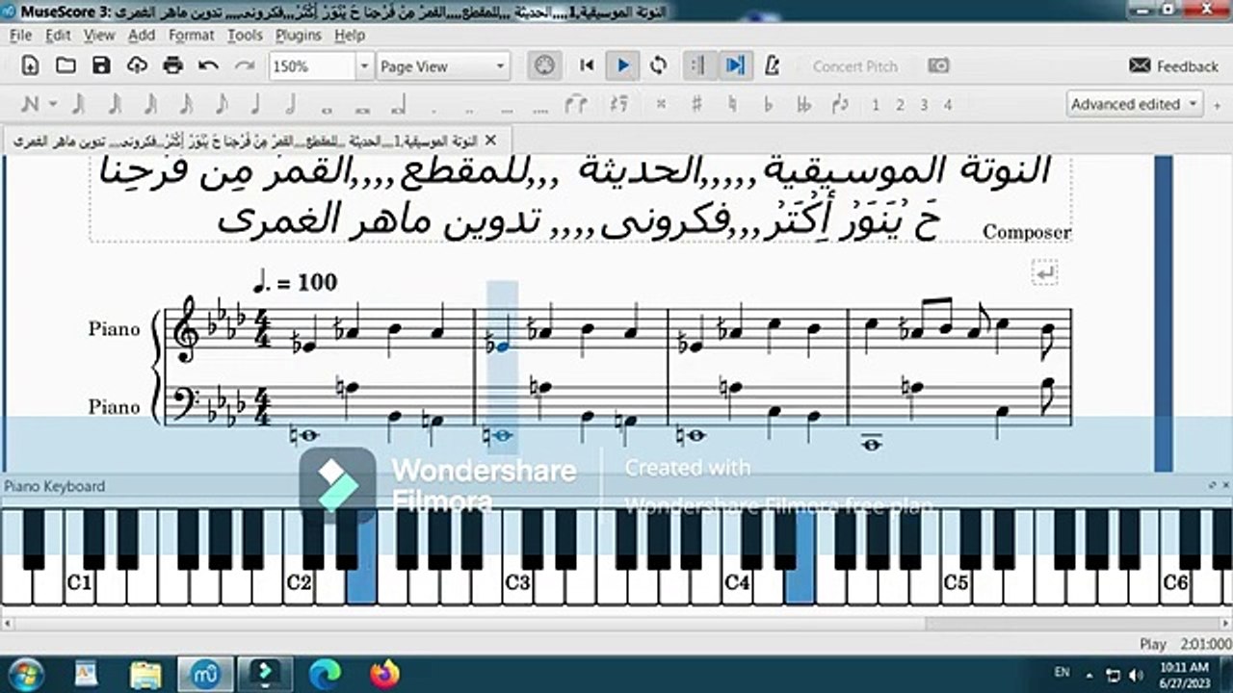Toggle note input mode N button
Image resolution: width=1233 pixels, height=693 pixels.
point(30,104)
